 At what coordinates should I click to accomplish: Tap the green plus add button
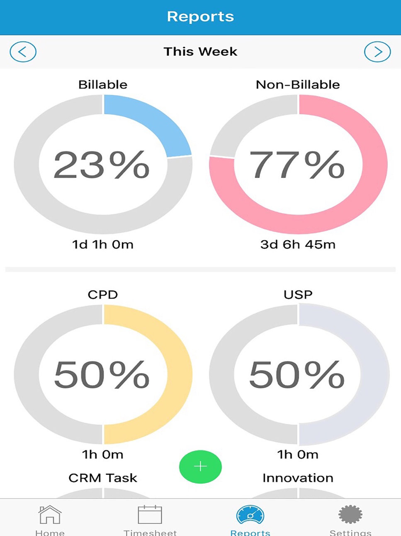point(200,467)
